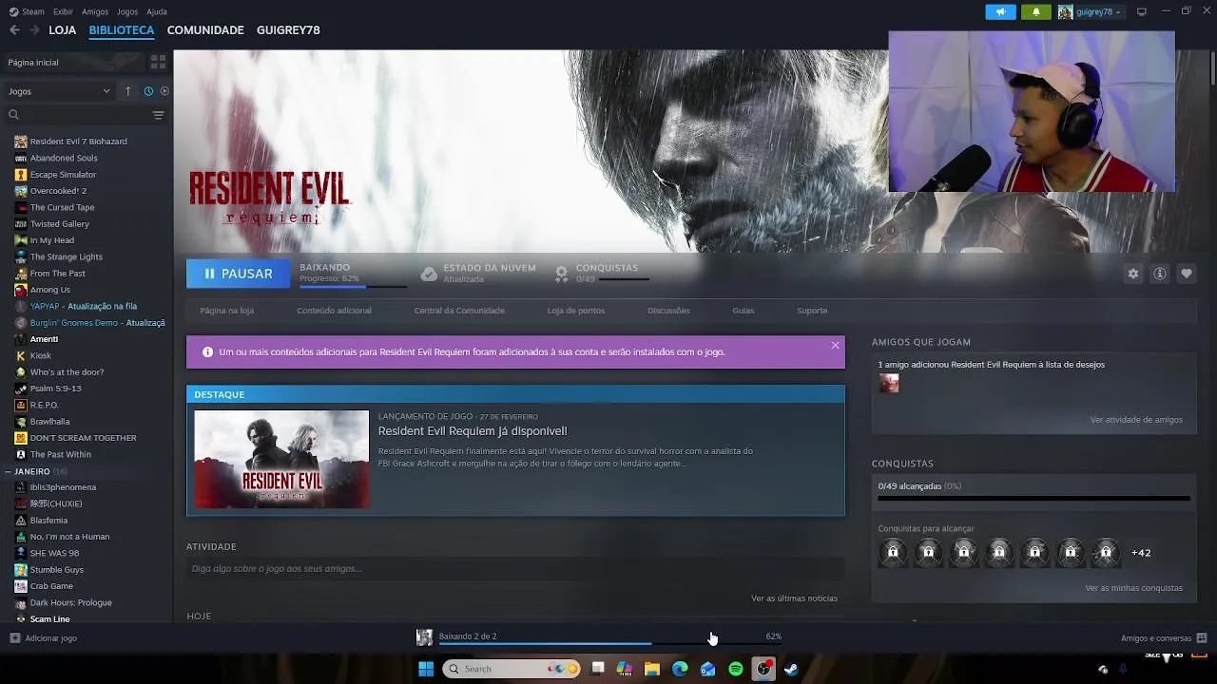The height and width of the screenshot is (684, 1217).
Task: Click the Conquistas gear icon
Action: point(562,274)
